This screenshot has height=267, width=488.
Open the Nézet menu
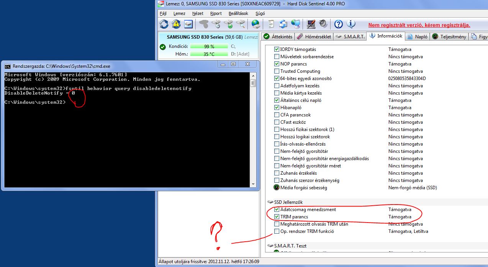click(198, 13)
